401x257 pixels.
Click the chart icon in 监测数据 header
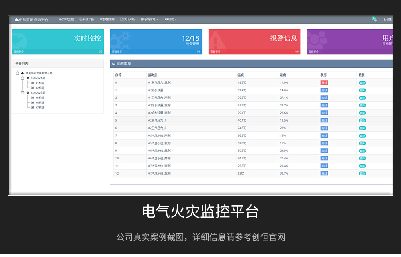(x=114, y=64)
